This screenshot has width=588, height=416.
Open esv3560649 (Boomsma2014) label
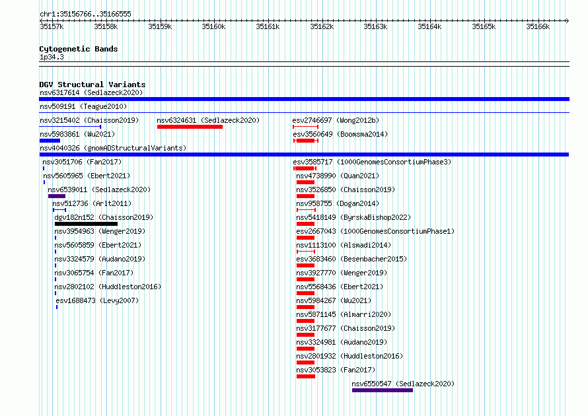(x=340, y=134)
